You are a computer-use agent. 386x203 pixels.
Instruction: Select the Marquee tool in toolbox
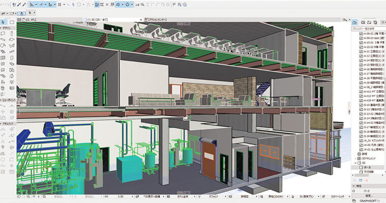tap(11, 22)
